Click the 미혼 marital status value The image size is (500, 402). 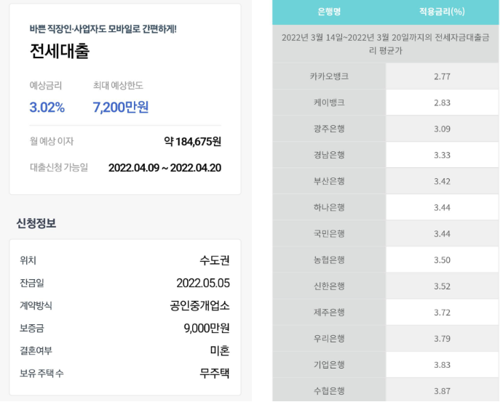220,350
